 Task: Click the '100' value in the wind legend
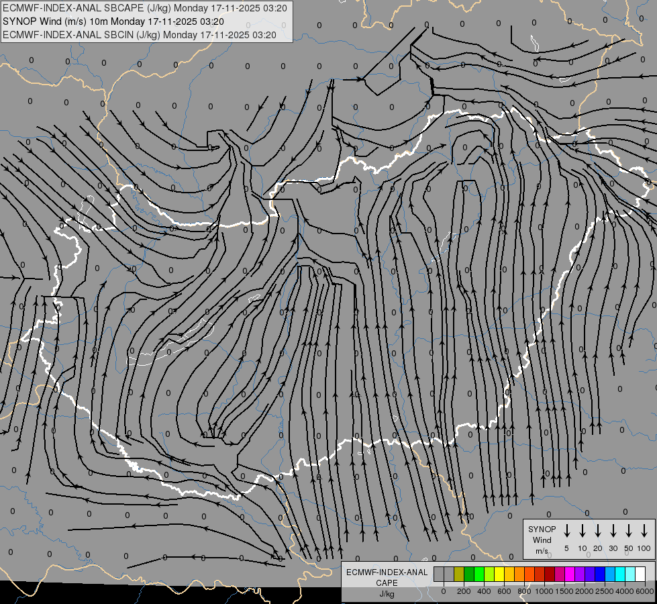click(644, 548)
